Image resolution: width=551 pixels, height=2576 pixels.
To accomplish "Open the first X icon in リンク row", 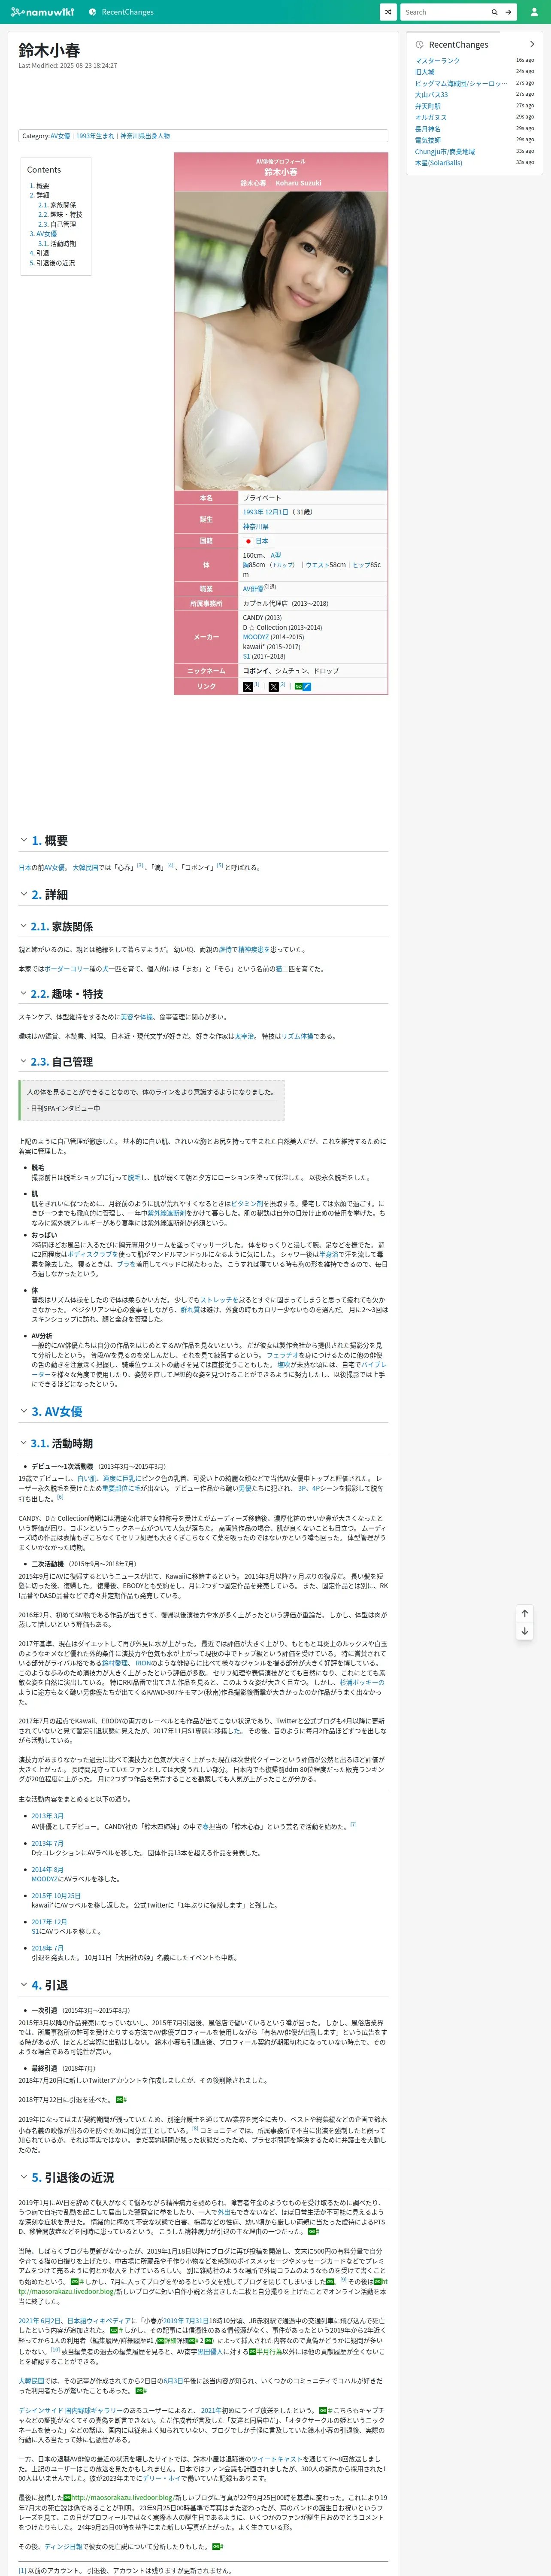I will point(248,687).
